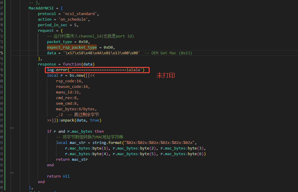
Task: Click the OEM Get Mac comment
Action: click(168, 53)
